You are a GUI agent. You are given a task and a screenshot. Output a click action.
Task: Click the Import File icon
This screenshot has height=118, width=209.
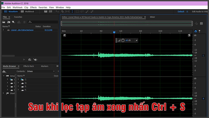point(9,22)
